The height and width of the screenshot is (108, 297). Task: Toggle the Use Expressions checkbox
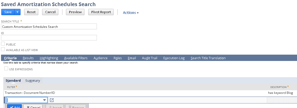point(6,69)
